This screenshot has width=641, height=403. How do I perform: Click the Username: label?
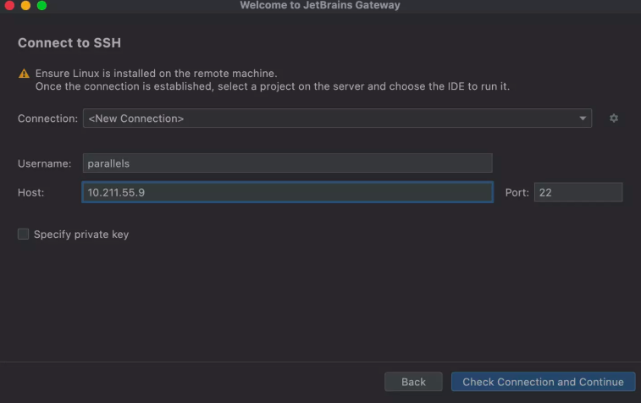(x=45, y=163)
